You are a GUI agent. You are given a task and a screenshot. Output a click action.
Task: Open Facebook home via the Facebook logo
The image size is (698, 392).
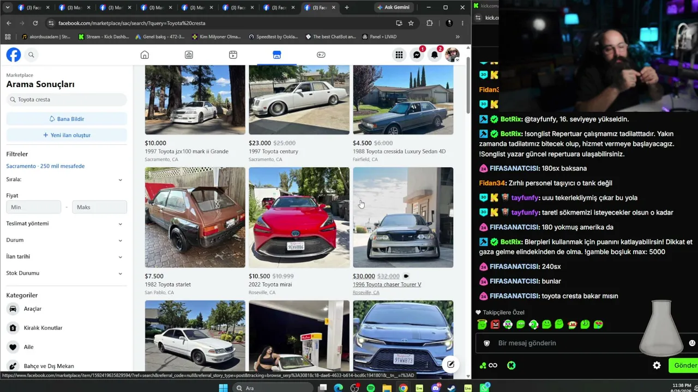click(x=14, y=54)
